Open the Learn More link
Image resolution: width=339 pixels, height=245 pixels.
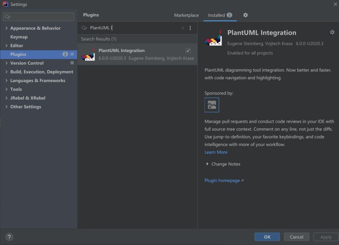[216, 152]
